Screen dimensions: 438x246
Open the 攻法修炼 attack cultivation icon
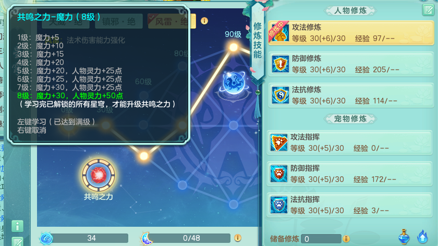[x=280, y=33]
